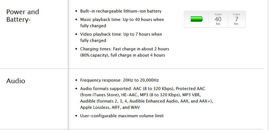Click the Video 7 hrs indicator
Screen dimensions: 269x130
click(x=236, y=19)
